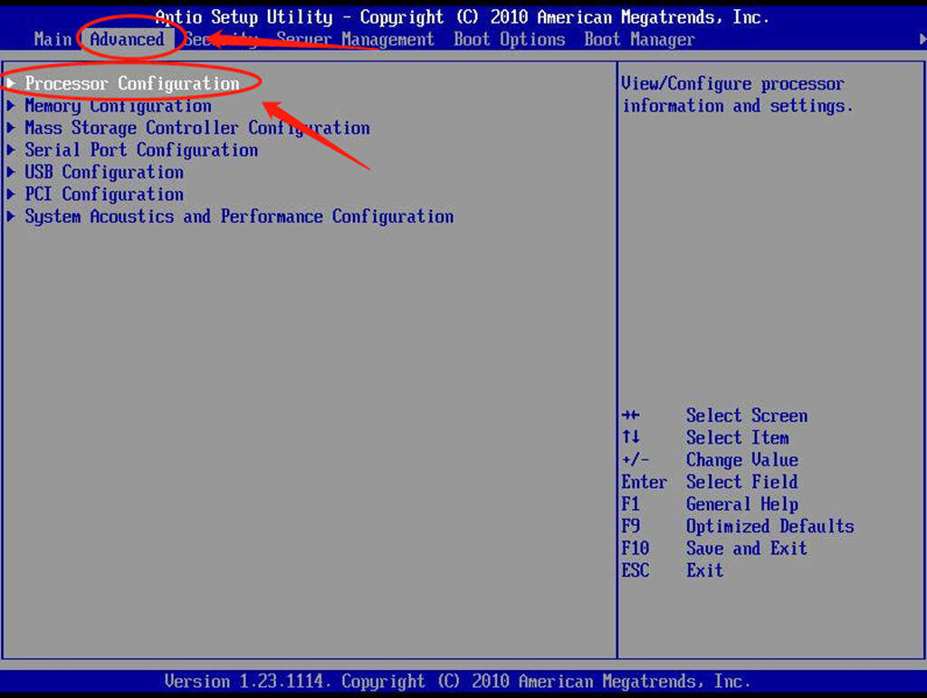Click the Change Value help text
The width and height of the screenshot is (927, 698).
point(742,460)
